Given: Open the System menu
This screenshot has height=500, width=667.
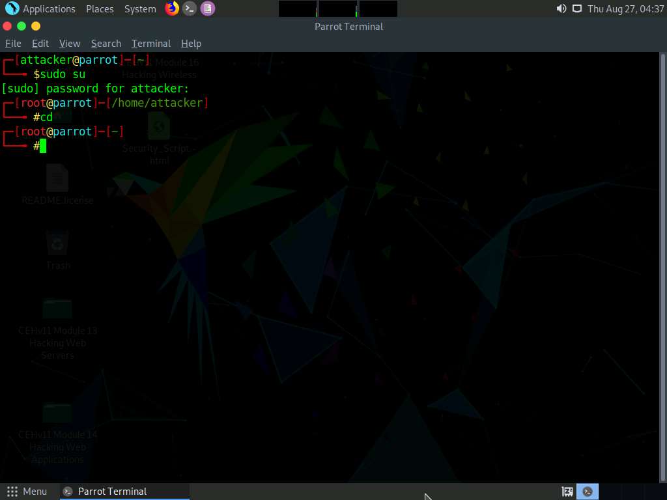Looking at the screenshot, I should (x=140, y=8).
